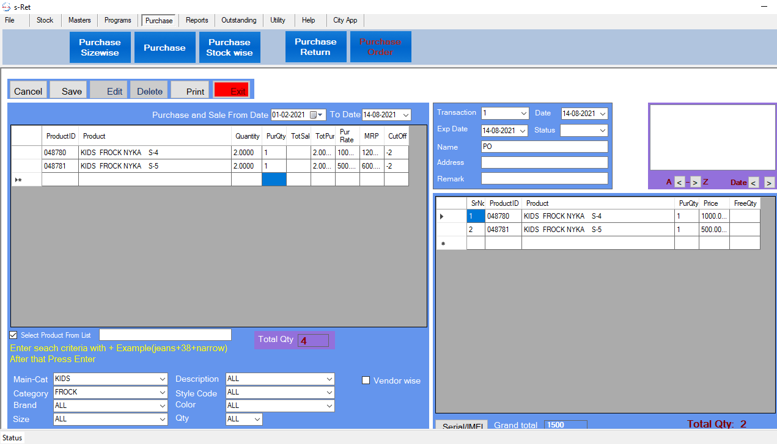Viewport: 777px width, 444px height.
Task: Click the Remark input field
Action: pyautogui.click(x=544, y=178)
